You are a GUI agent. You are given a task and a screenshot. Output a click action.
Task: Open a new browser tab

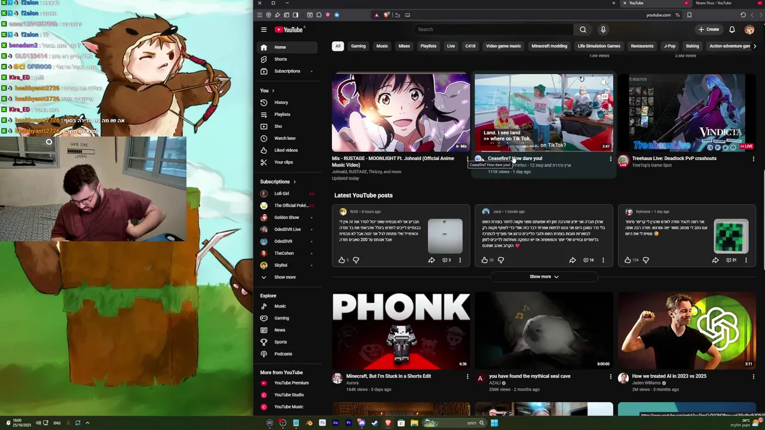(x=613, y=3)
